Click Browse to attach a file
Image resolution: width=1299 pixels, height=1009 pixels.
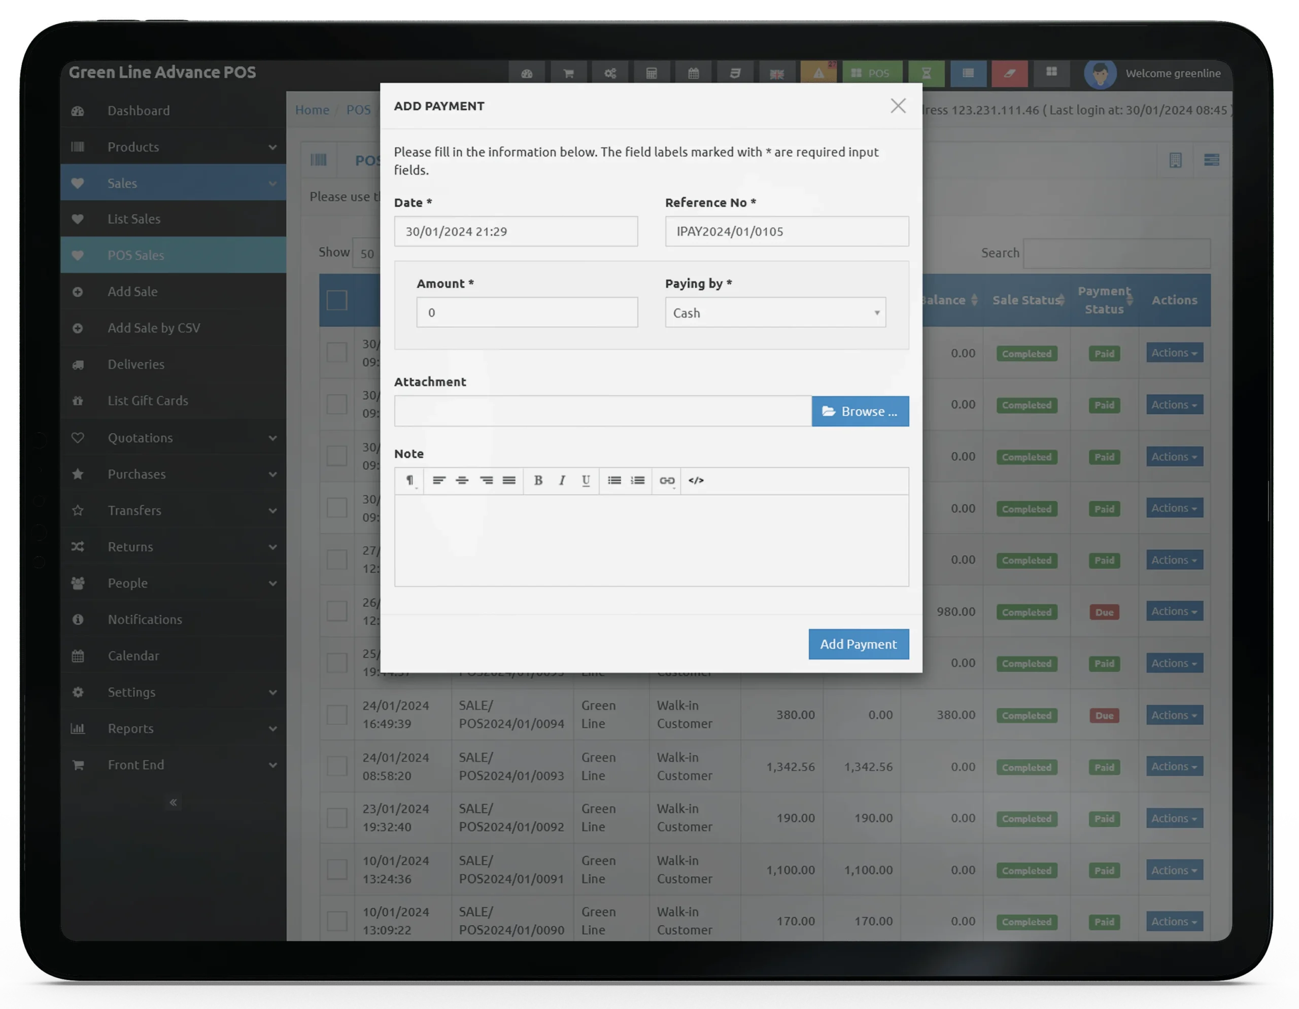point(861,410)
